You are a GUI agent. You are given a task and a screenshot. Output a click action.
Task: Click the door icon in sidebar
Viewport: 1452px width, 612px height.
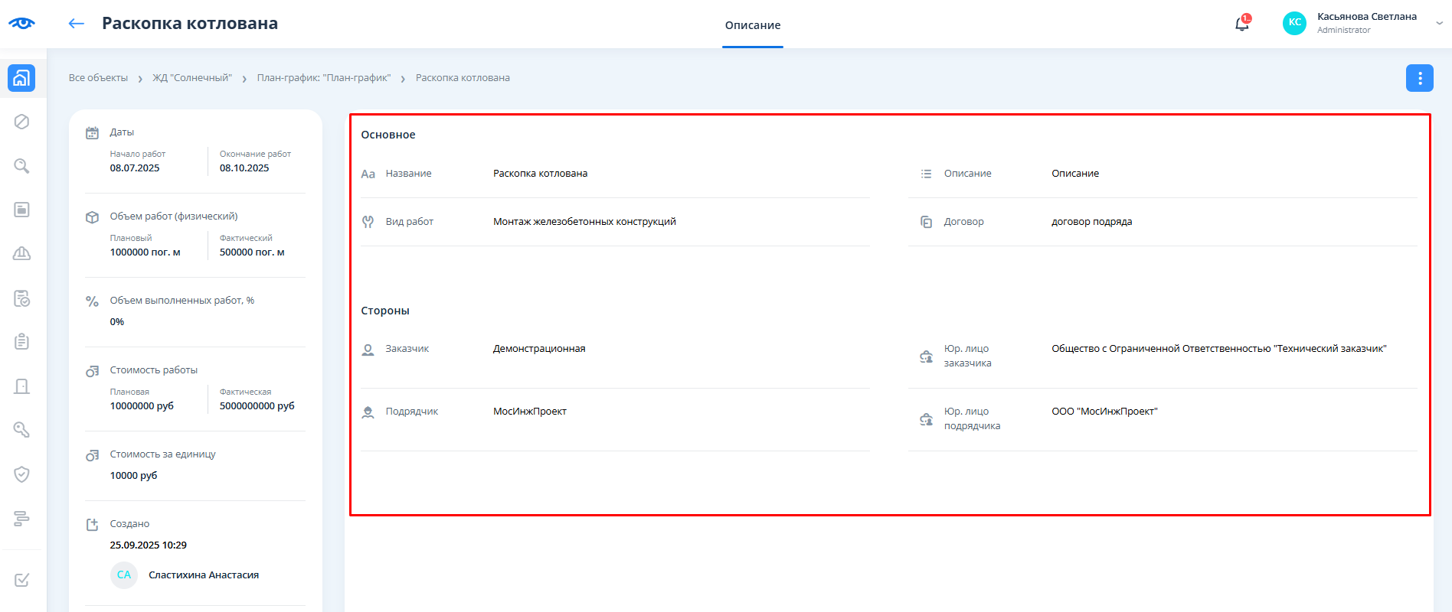coord(21,386)
